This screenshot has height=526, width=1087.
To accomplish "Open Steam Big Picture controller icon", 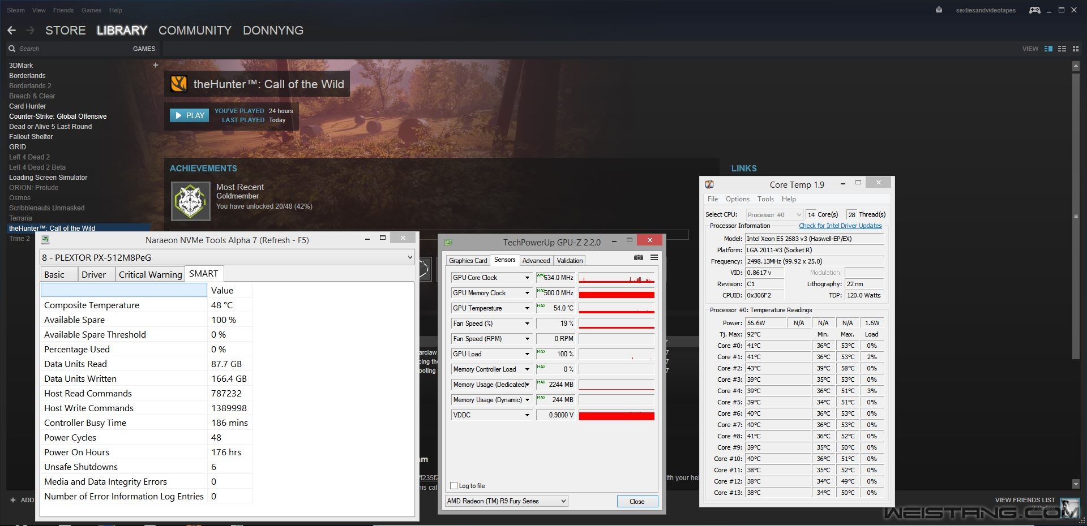I will pos(1034,10).
